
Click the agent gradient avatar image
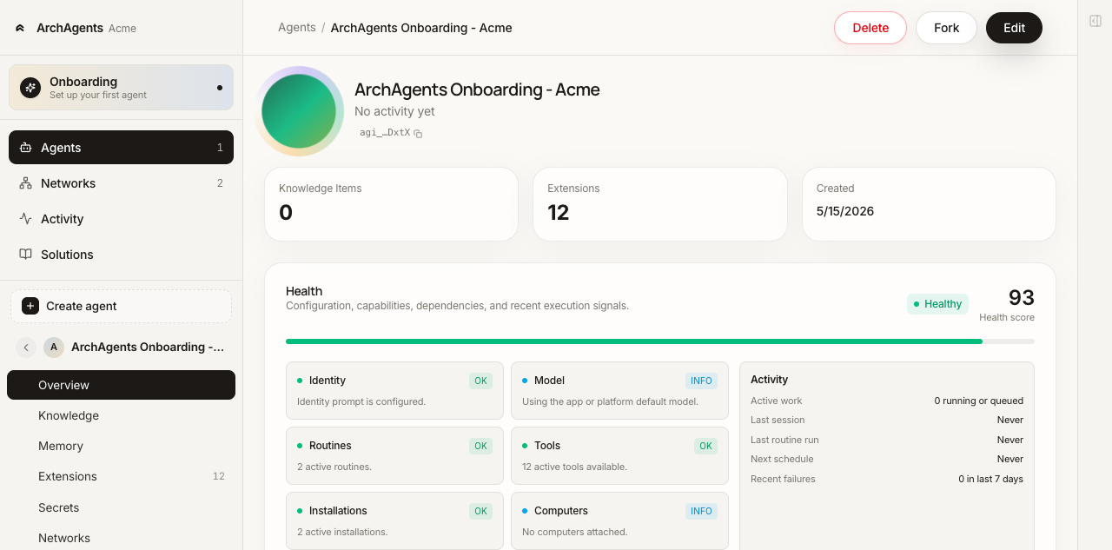[299, 111]
